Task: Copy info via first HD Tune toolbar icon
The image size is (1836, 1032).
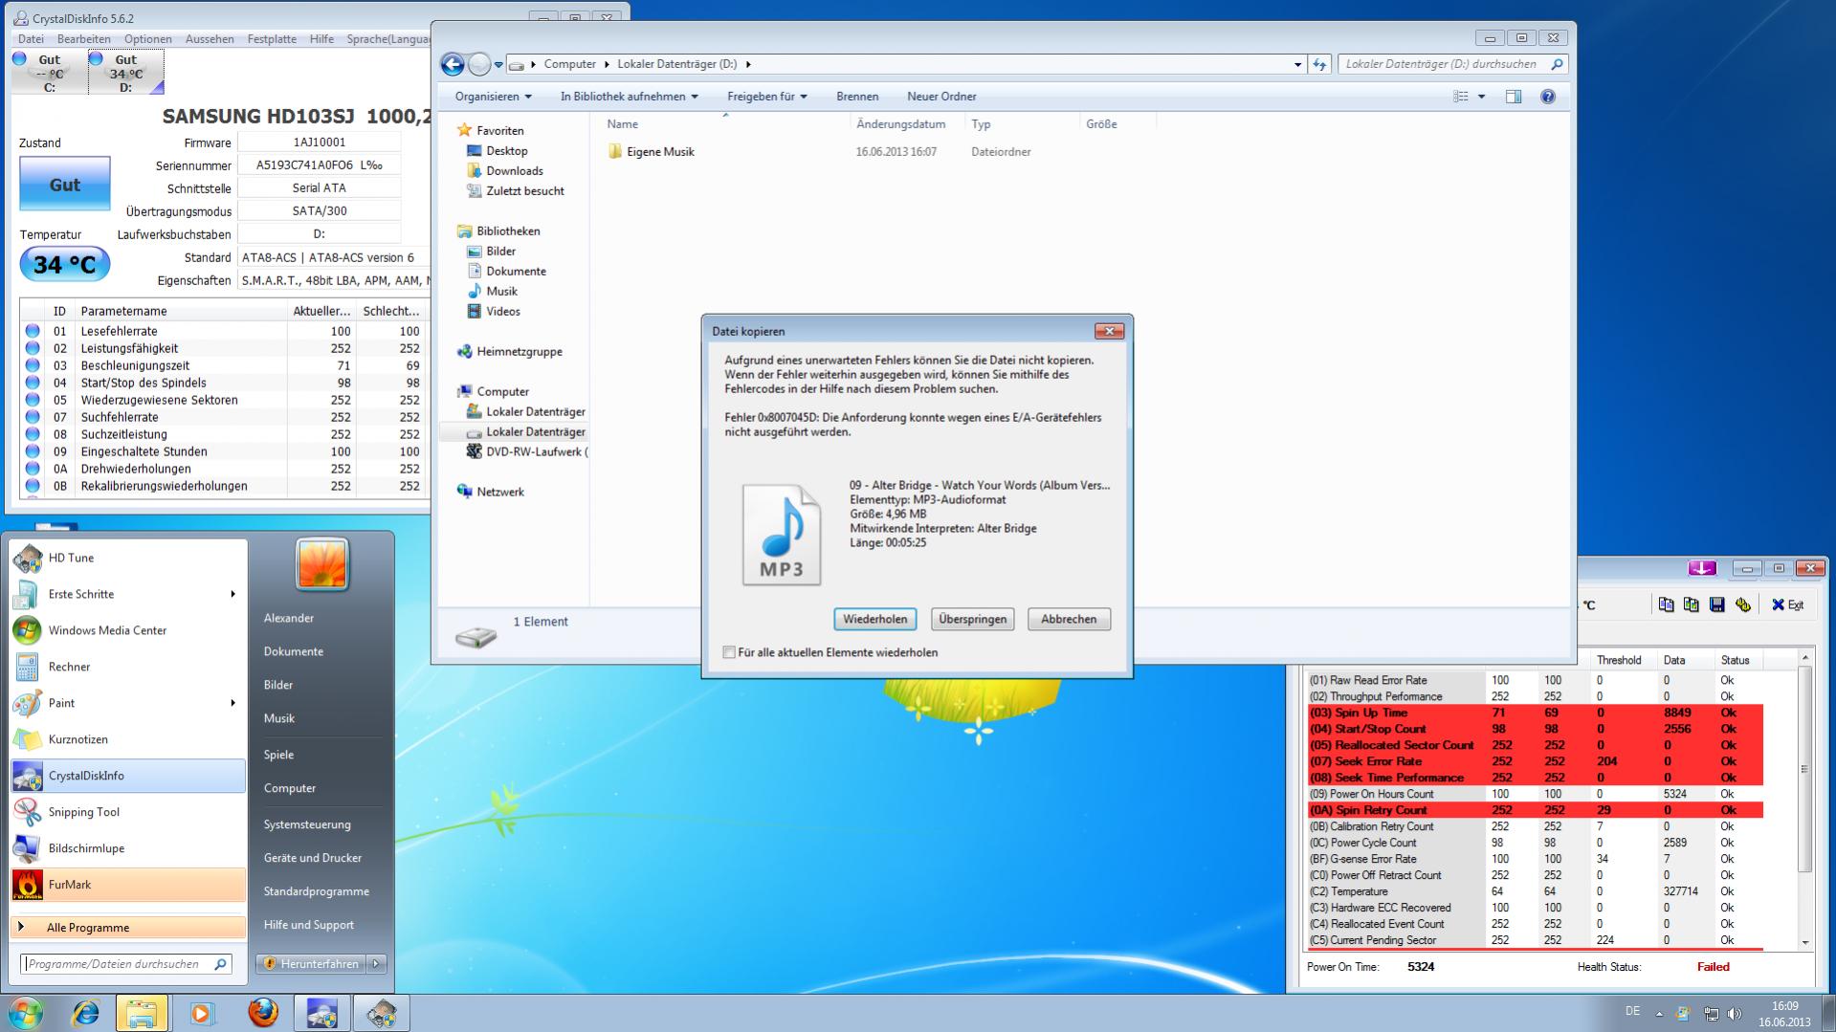Action: (x=1666, y=604)
